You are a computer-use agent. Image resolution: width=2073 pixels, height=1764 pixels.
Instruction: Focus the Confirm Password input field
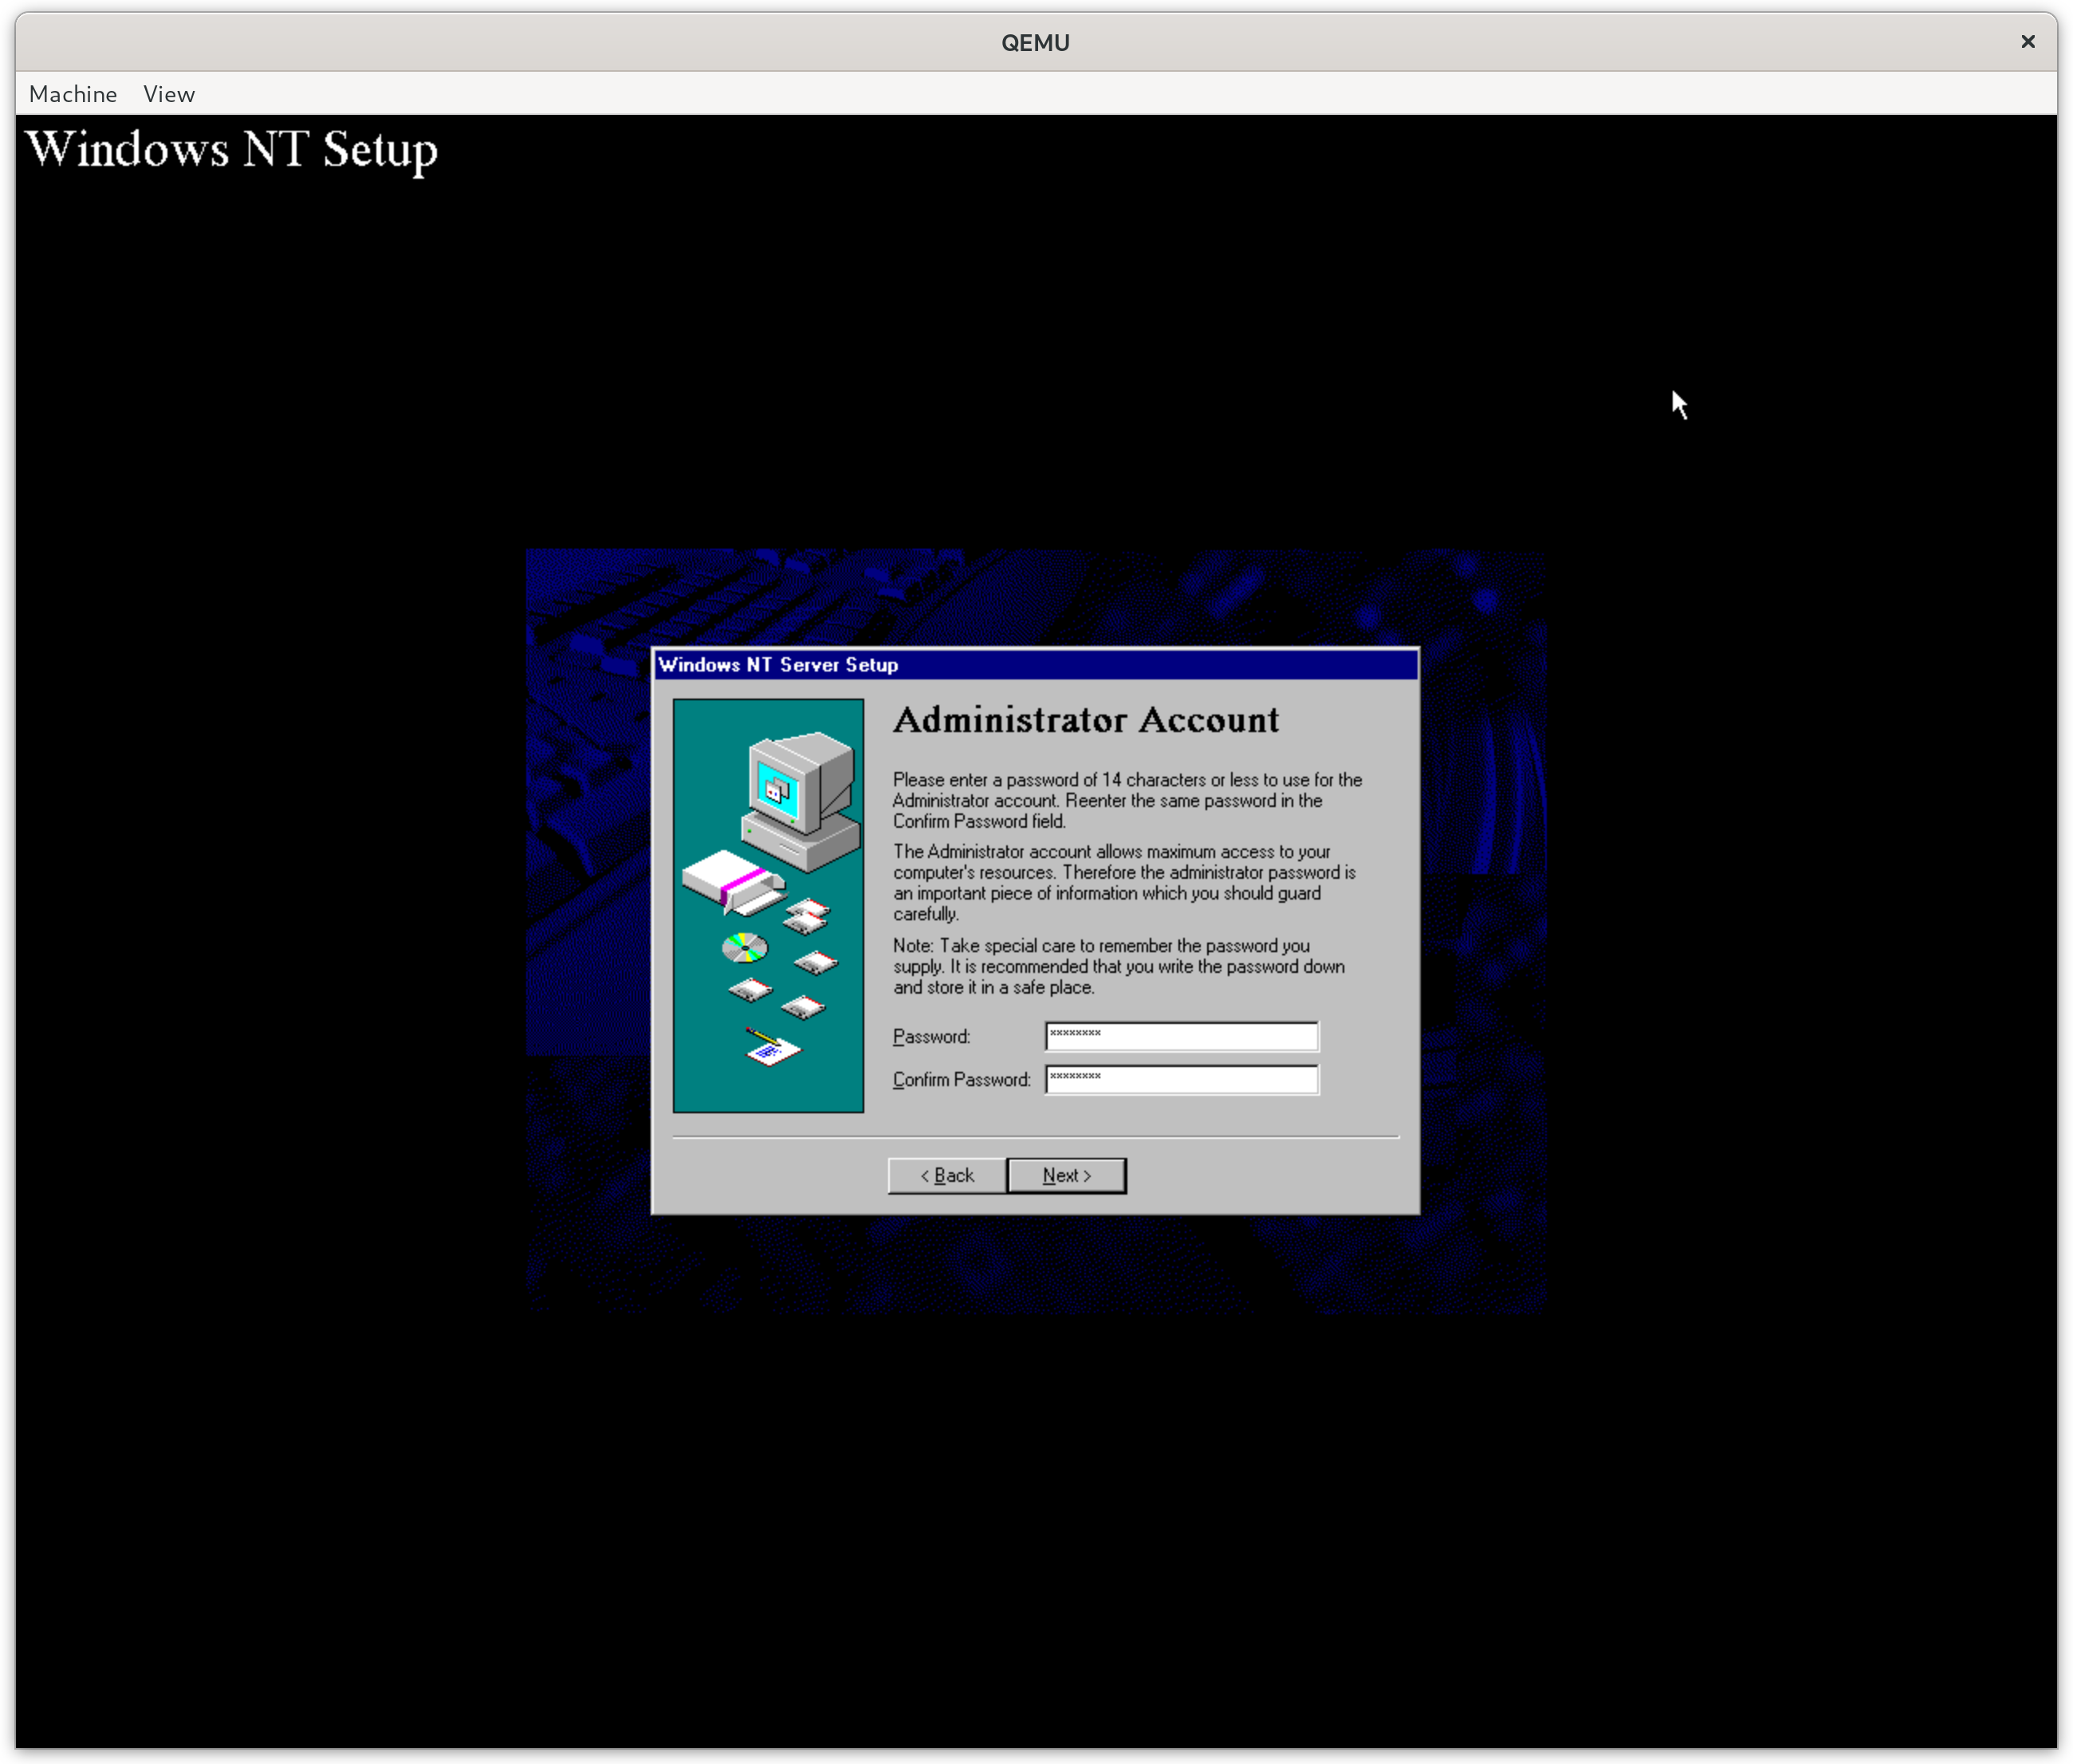pos(1181,1079)
